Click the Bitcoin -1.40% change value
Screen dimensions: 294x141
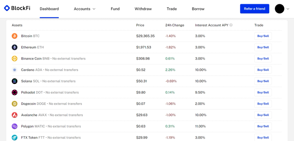(x=170, y=36)
